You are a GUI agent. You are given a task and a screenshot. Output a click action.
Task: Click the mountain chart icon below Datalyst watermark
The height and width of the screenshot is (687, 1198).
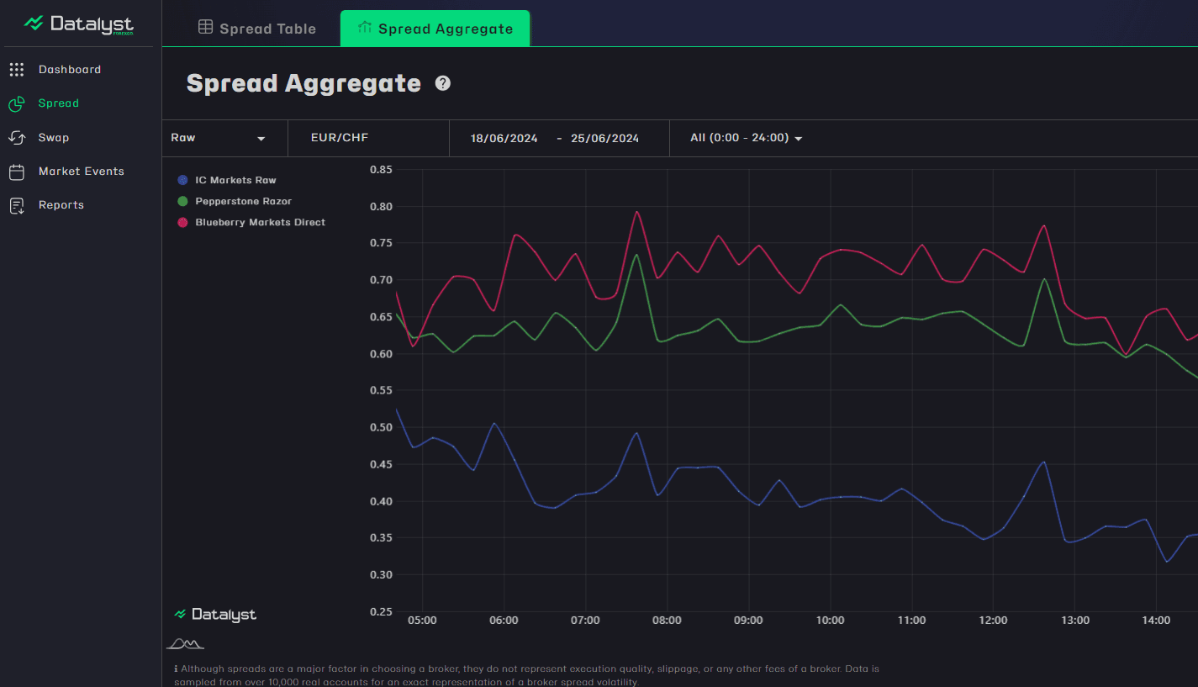pyautogui.click(x=185, y=644)
